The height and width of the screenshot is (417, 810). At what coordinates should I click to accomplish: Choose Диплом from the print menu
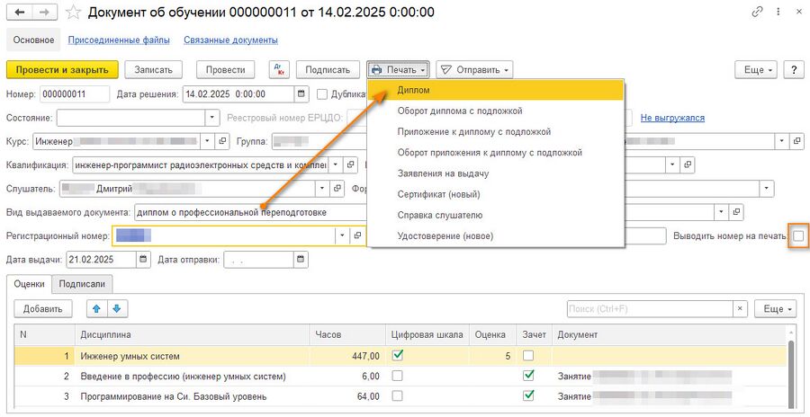pyautogui.click(x=496, y=90)
